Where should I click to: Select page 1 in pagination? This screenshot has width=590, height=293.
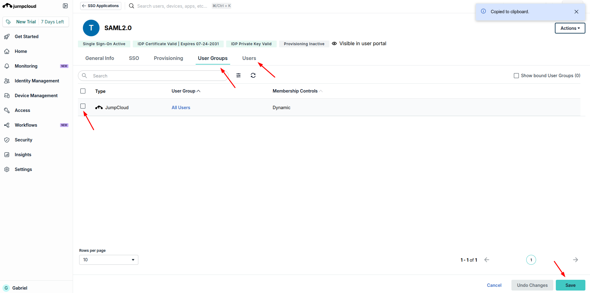click(x=531, y=260)
